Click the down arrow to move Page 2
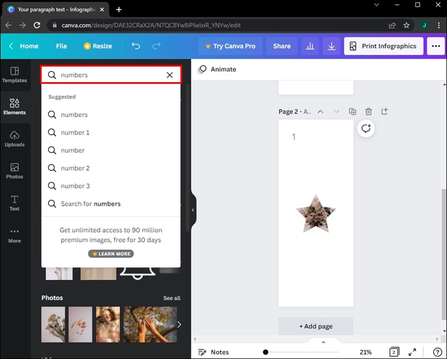This screenshot has height=359, width=447. [336, 111]
